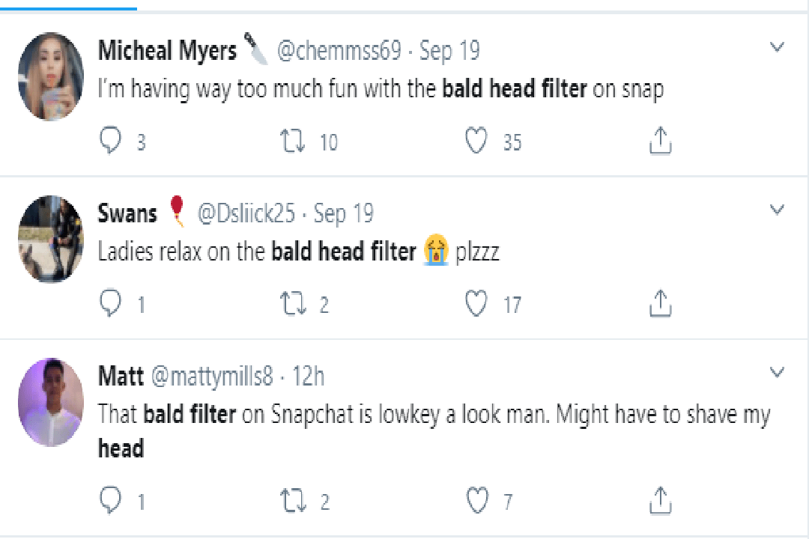Expand the menu chevron on Swans' tweet
The image size is (809, 539).
[x=777, y=210]
